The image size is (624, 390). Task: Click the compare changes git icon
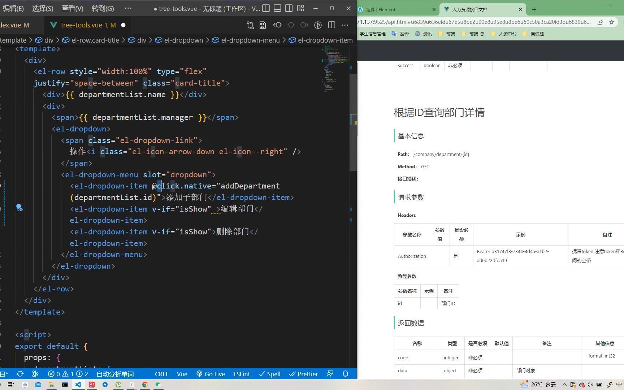(x=250, y=25)
